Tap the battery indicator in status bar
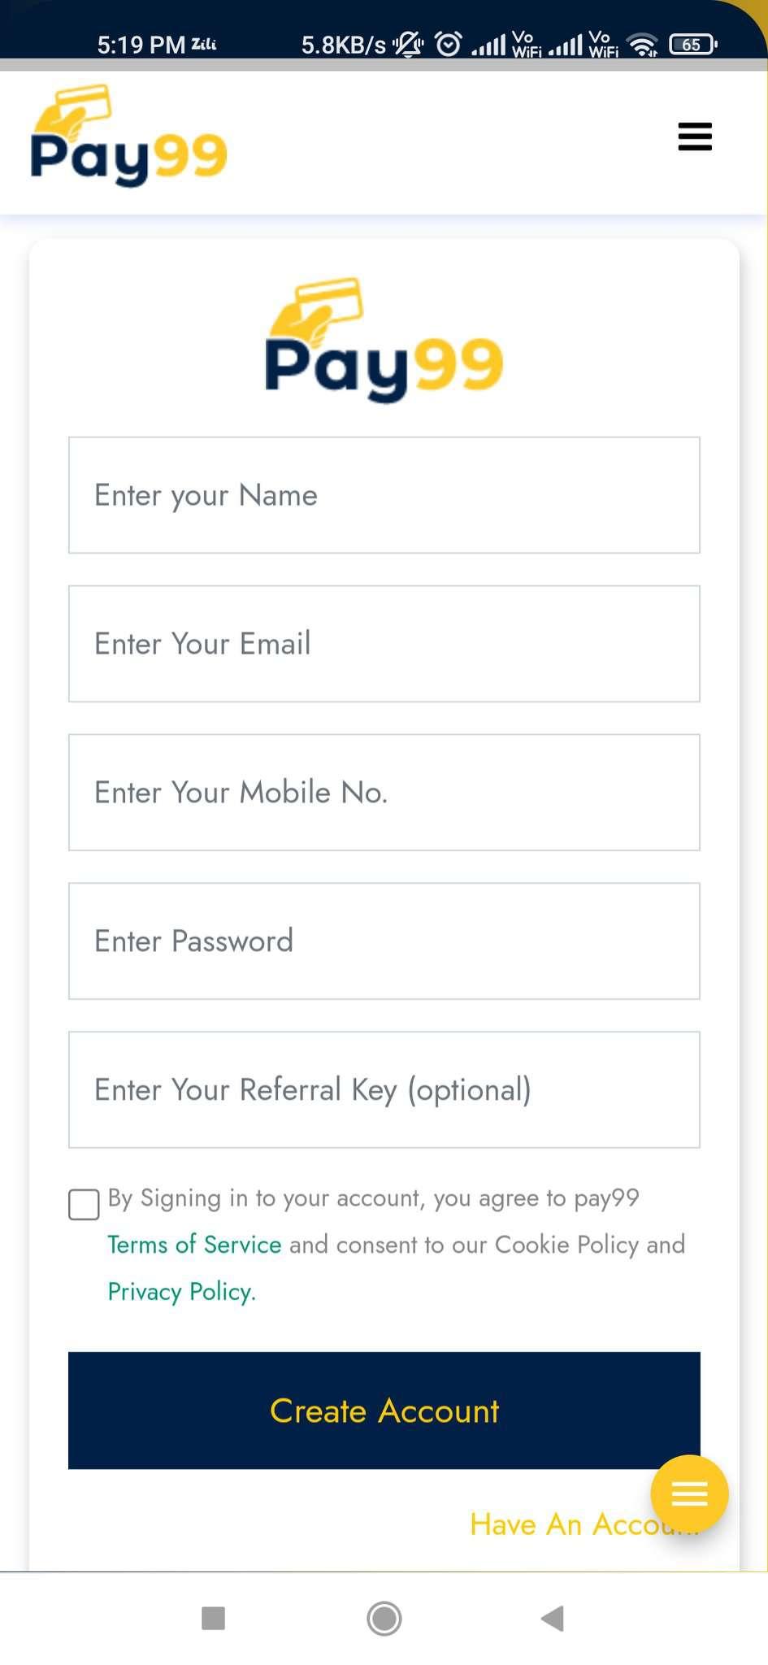This screenshot has width=768, height=1665. 692,45
